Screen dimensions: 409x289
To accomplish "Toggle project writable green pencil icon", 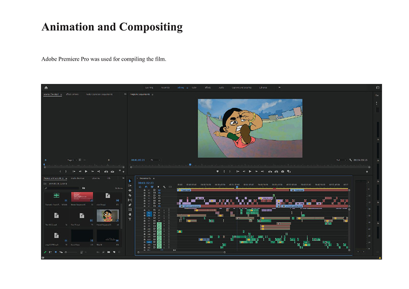I will (x=45, y=252).
